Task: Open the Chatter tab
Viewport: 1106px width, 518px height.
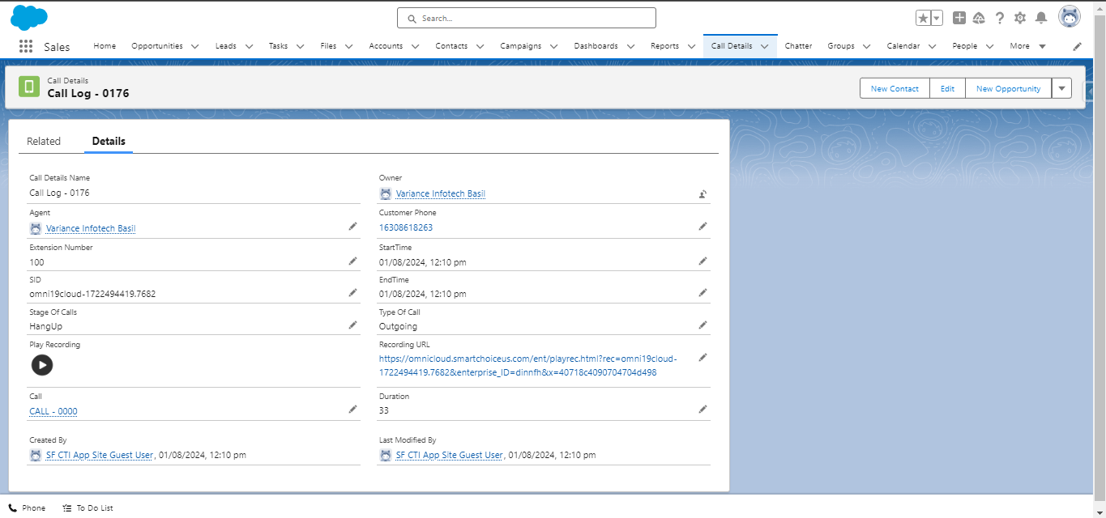Action: click(798, 46)
